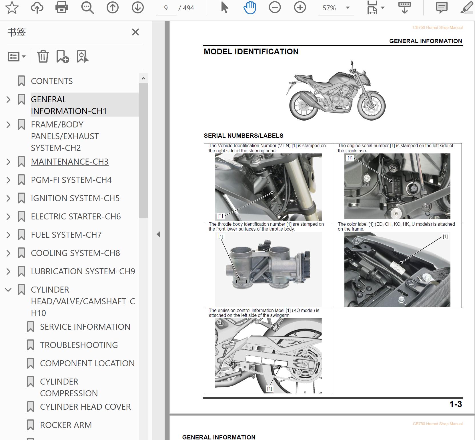Go to COOLING SYSTEM-CH8 bookmark
Image resolution: width=475 pixels, height=440 pixels.
(75, 253)
